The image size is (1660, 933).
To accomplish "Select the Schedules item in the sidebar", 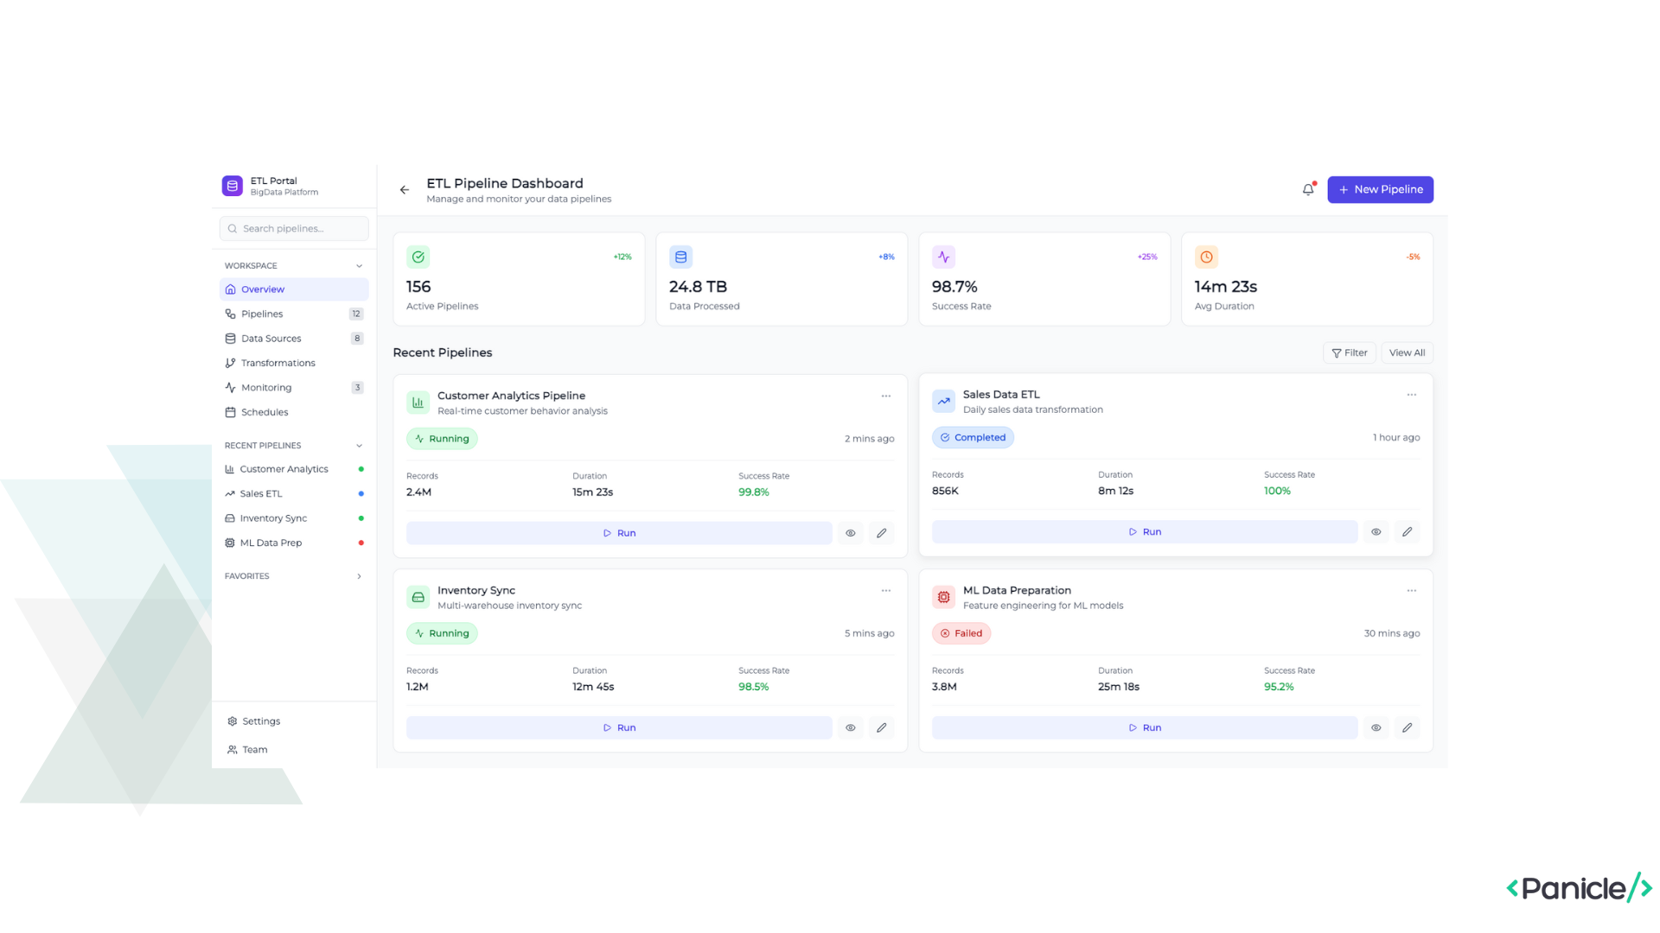I will tap(265, 412).
